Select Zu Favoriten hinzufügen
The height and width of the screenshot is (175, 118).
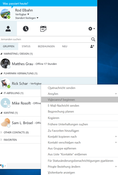79,130
